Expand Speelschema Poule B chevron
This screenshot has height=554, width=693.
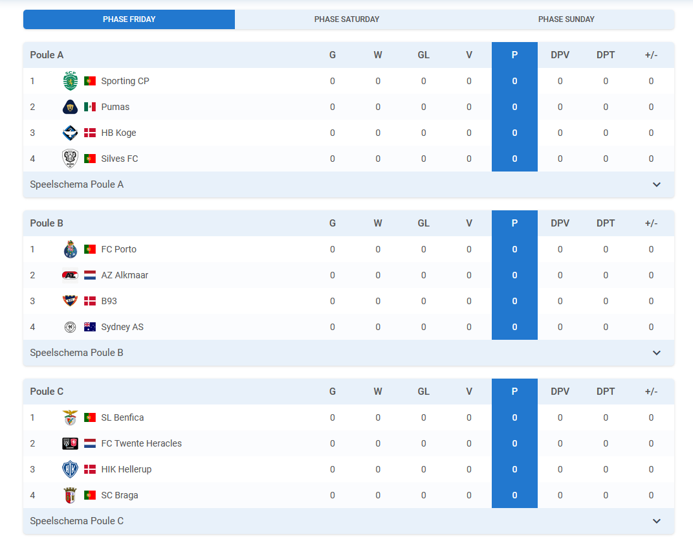657,353
